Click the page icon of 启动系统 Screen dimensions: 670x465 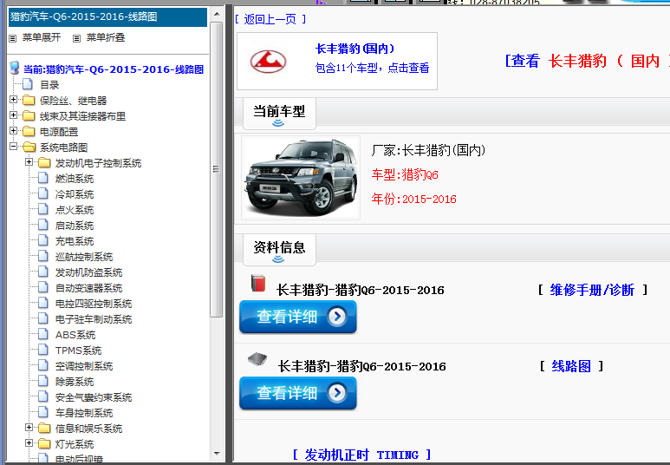click(43, 225)
